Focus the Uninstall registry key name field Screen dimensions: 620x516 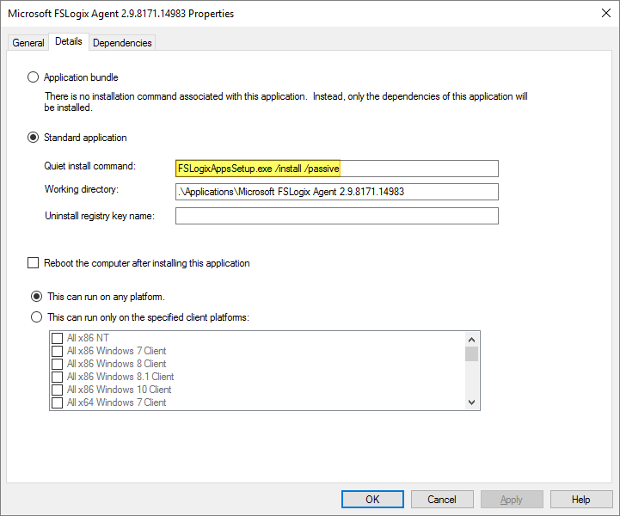pyautogui.click(x=336, y=216)
